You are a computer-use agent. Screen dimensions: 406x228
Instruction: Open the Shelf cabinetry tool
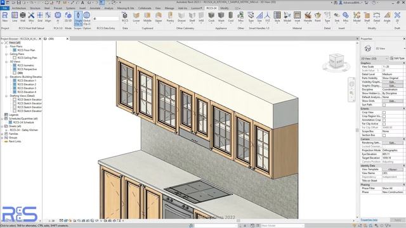pos(192,17)
